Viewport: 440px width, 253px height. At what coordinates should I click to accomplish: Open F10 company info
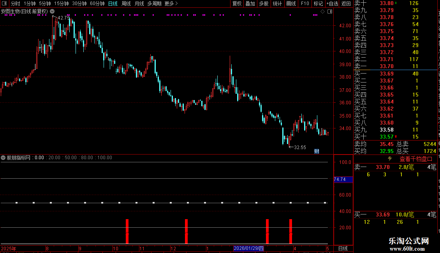tap(305, 4)
